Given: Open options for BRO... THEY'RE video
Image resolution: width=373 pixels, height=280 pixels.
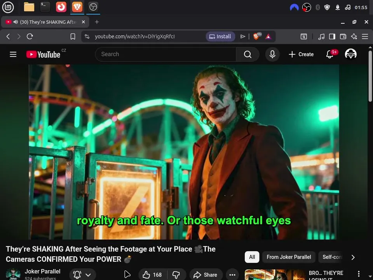Looking at the screenshot, I should [359, 274].
